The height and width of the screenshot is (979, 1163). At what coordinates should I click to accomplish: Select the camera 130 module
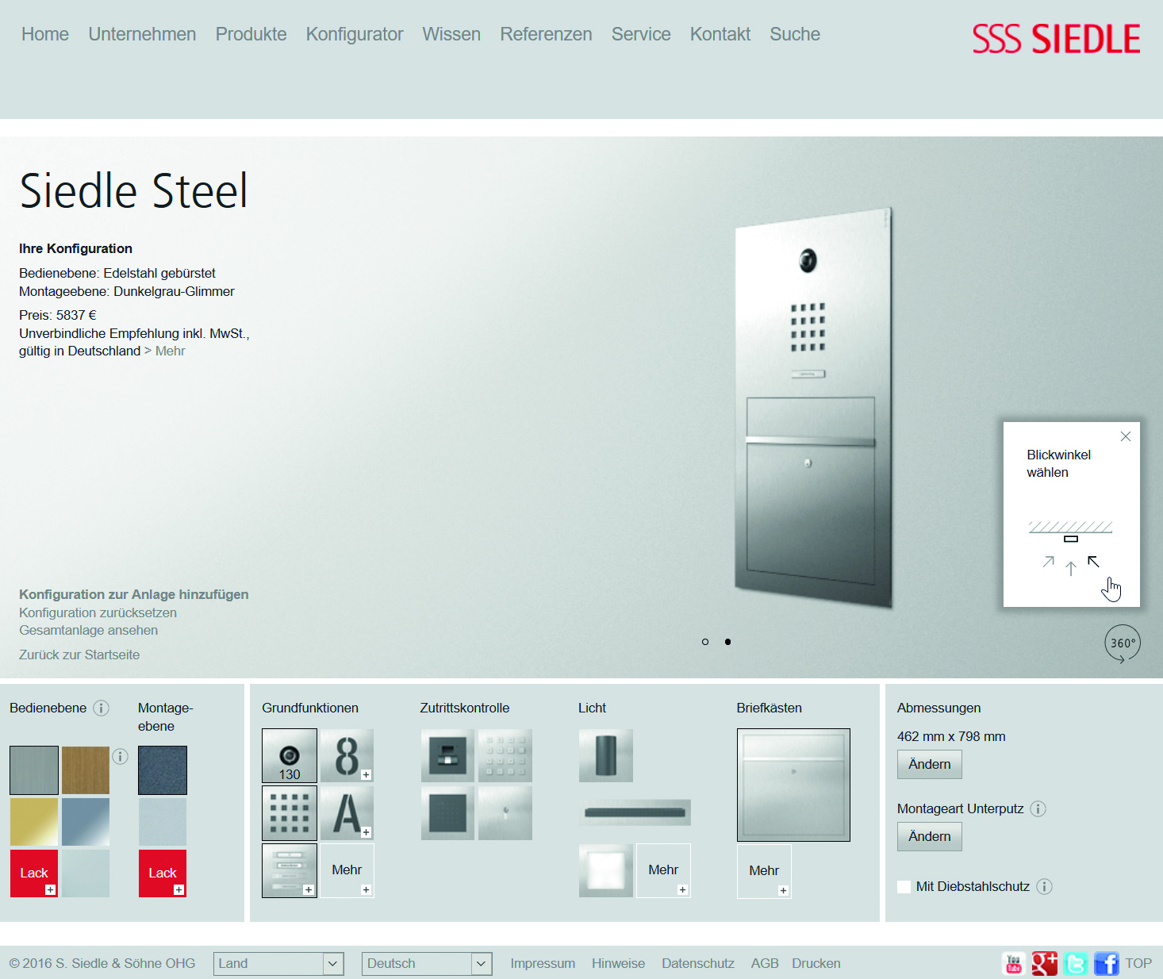[290, 756]
